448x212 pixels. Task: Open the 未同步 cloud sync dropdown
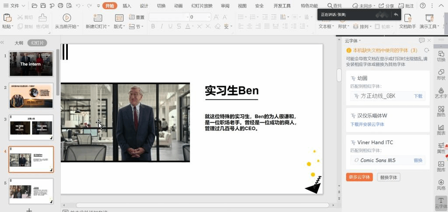pyautogui.click(x=364, y=6)
